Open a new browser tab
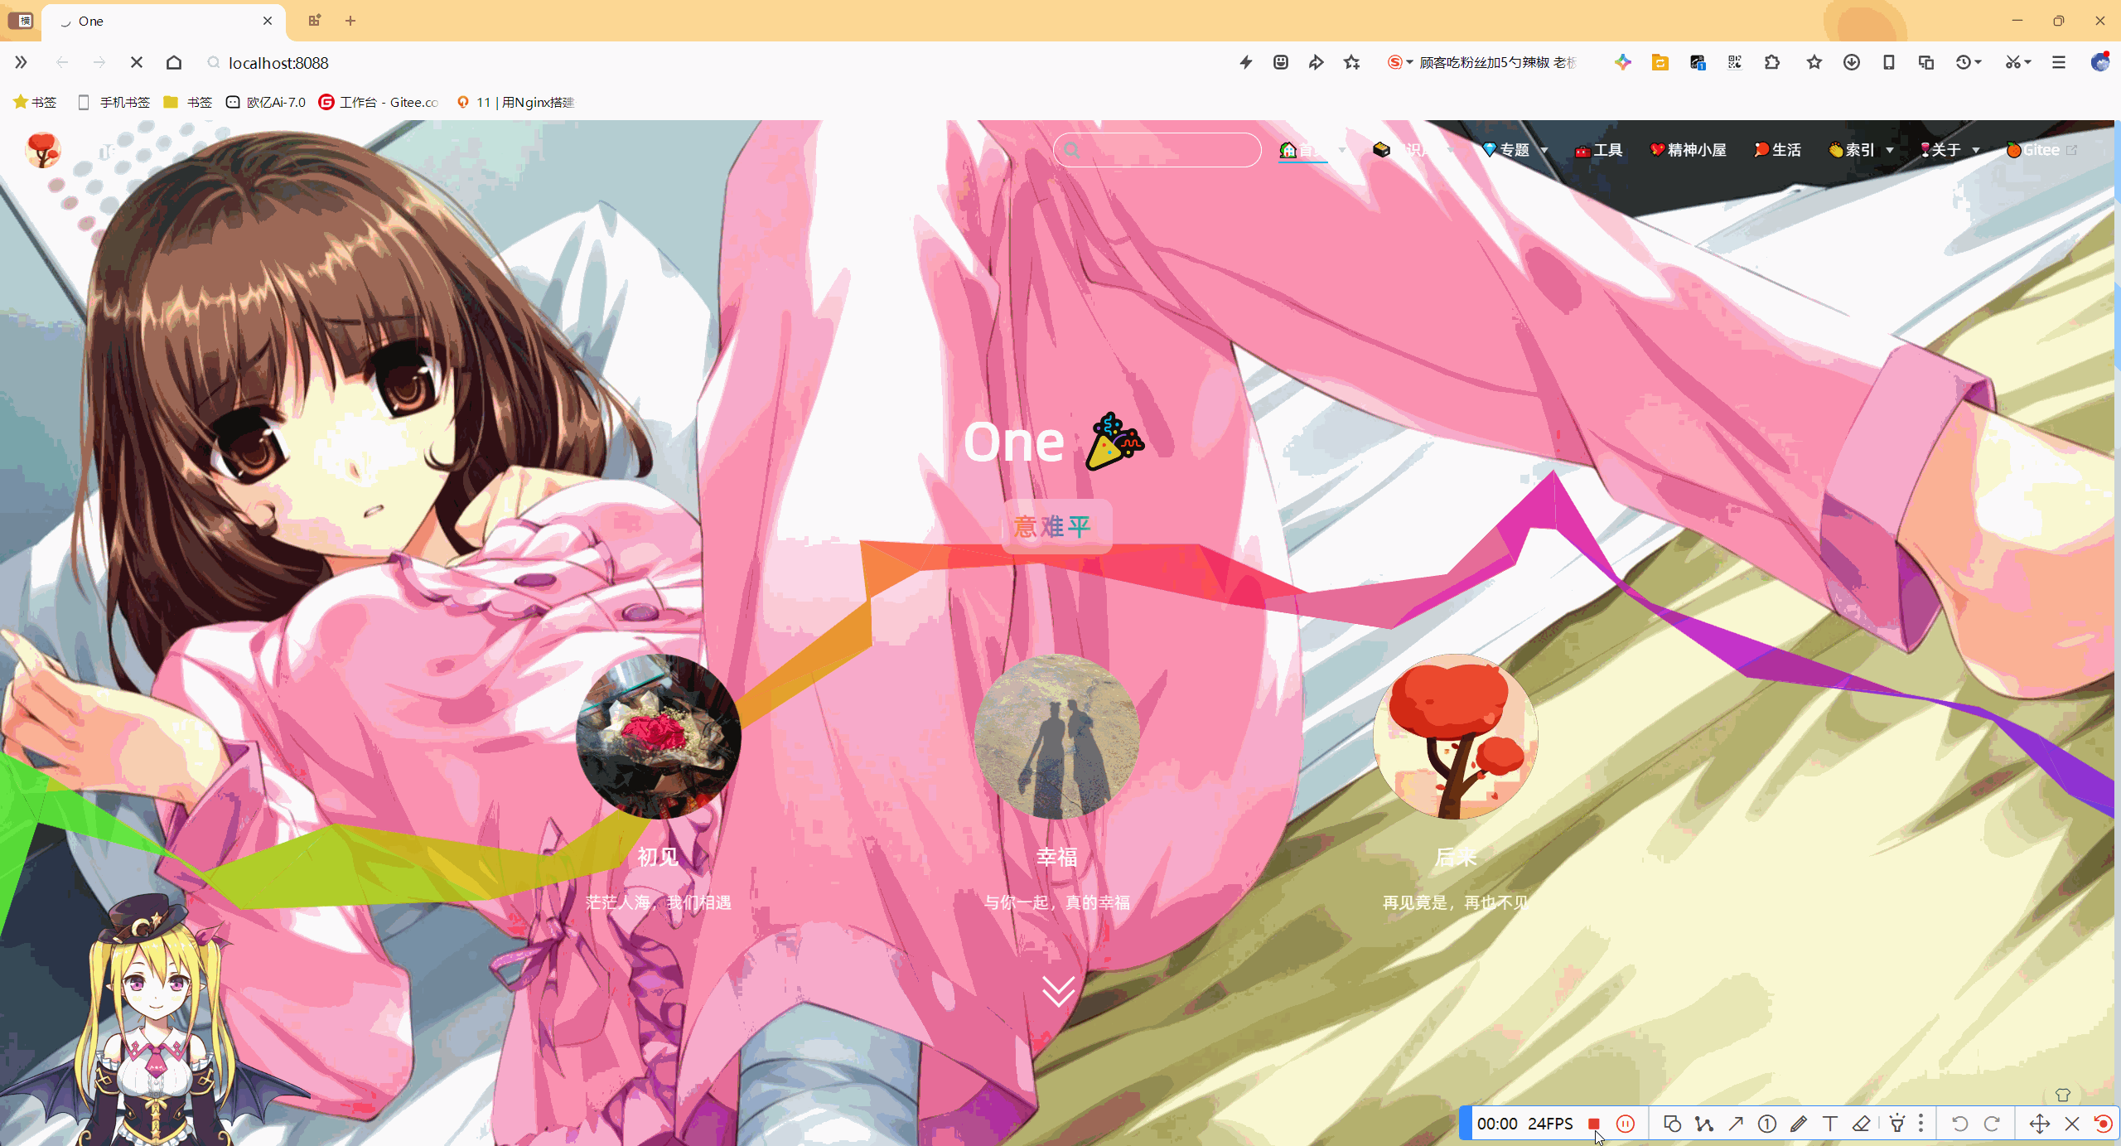 (350, 21)
